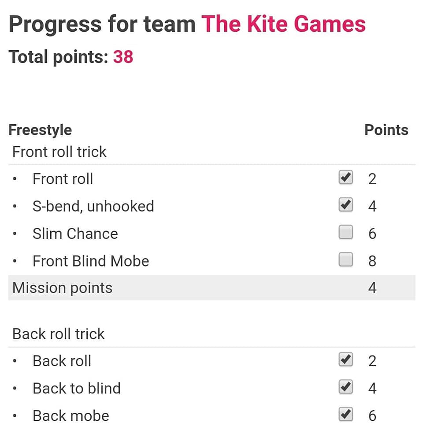Click the Points column header

click(x=386, y=130)
